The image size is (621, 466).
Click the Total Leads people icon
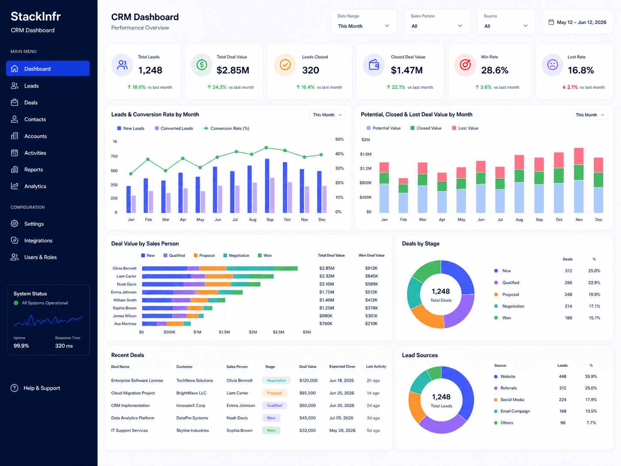tap(123, 65)
